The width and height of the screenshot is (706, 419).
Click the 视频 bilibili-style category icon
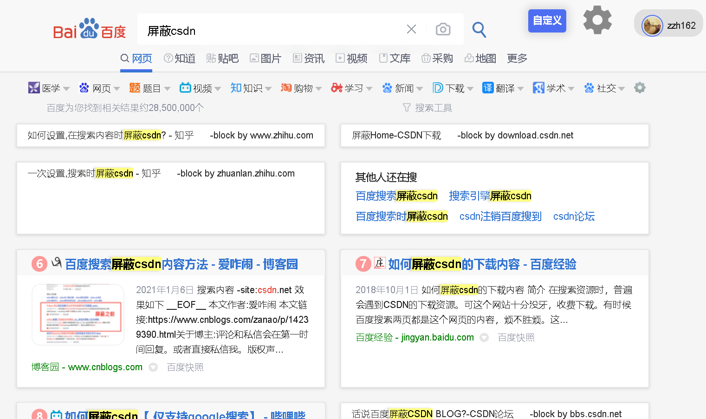pos(185,88)
